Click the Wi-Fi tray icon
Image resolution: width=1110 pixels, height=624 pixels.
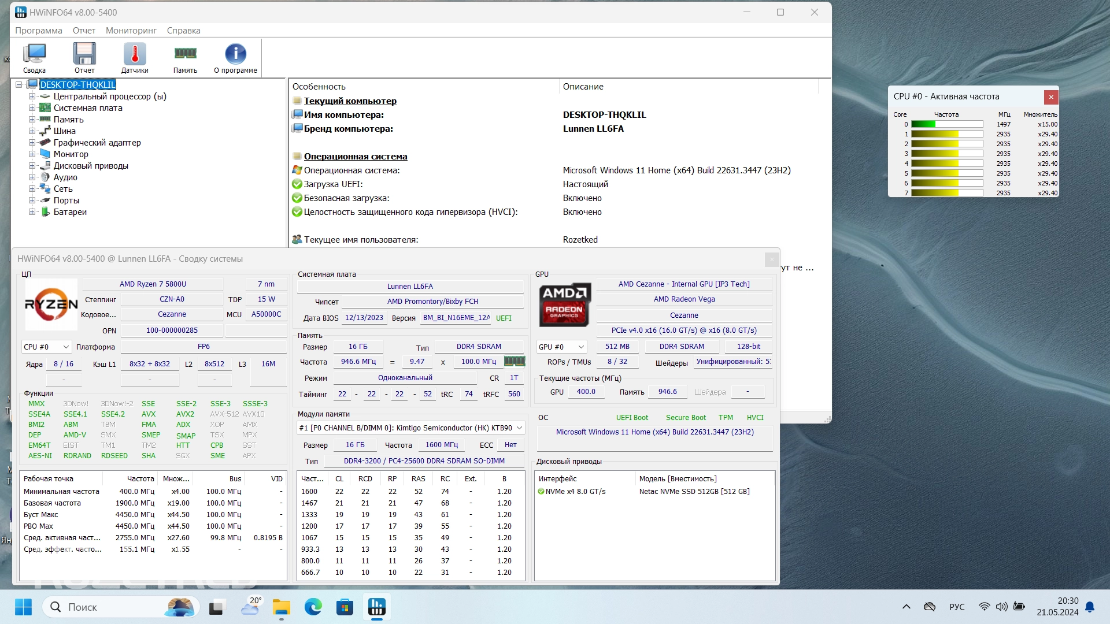click(x=984, y=607)
